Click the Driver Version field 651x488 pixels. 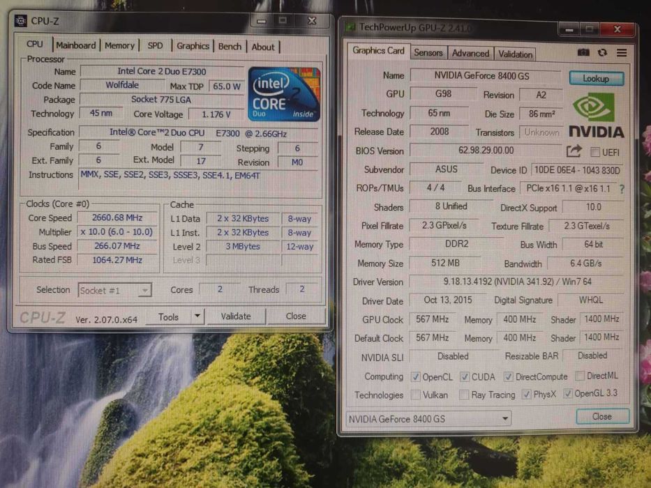point(516,282)
